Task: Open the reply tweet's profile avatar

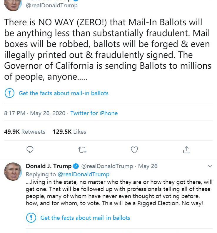Action: 13,171
